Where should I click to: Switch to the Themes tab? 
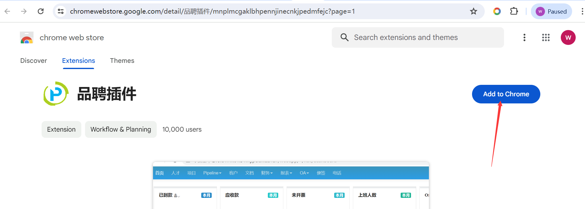click(122, 61)
